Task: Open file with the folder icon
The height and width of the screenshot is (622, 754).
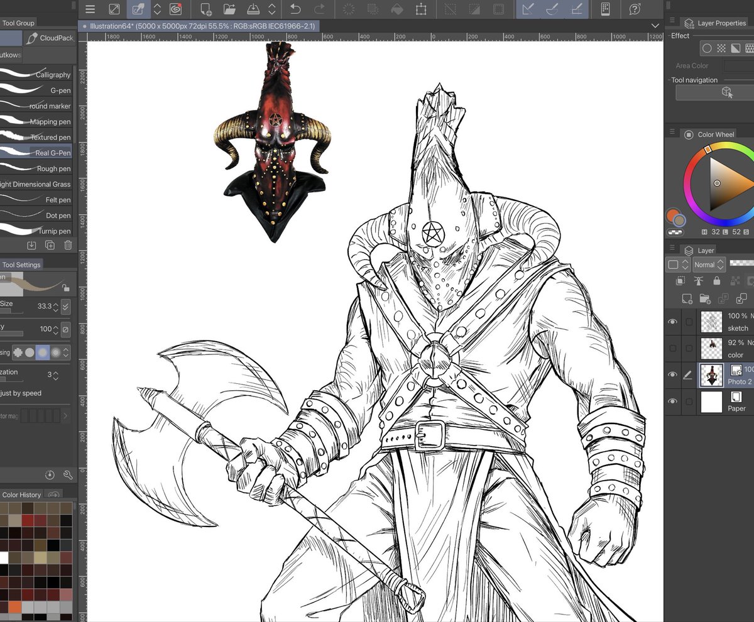Action: coord(229,9)
